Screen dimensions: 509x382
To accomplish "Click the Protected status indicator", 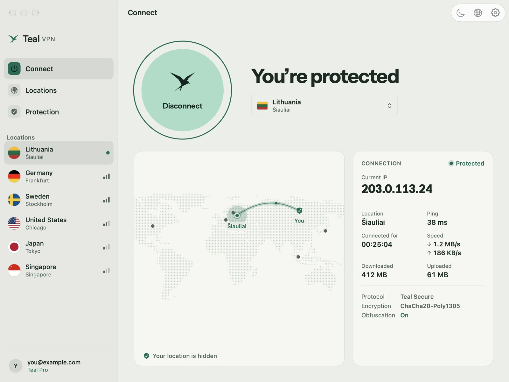I will click(466, 163).
